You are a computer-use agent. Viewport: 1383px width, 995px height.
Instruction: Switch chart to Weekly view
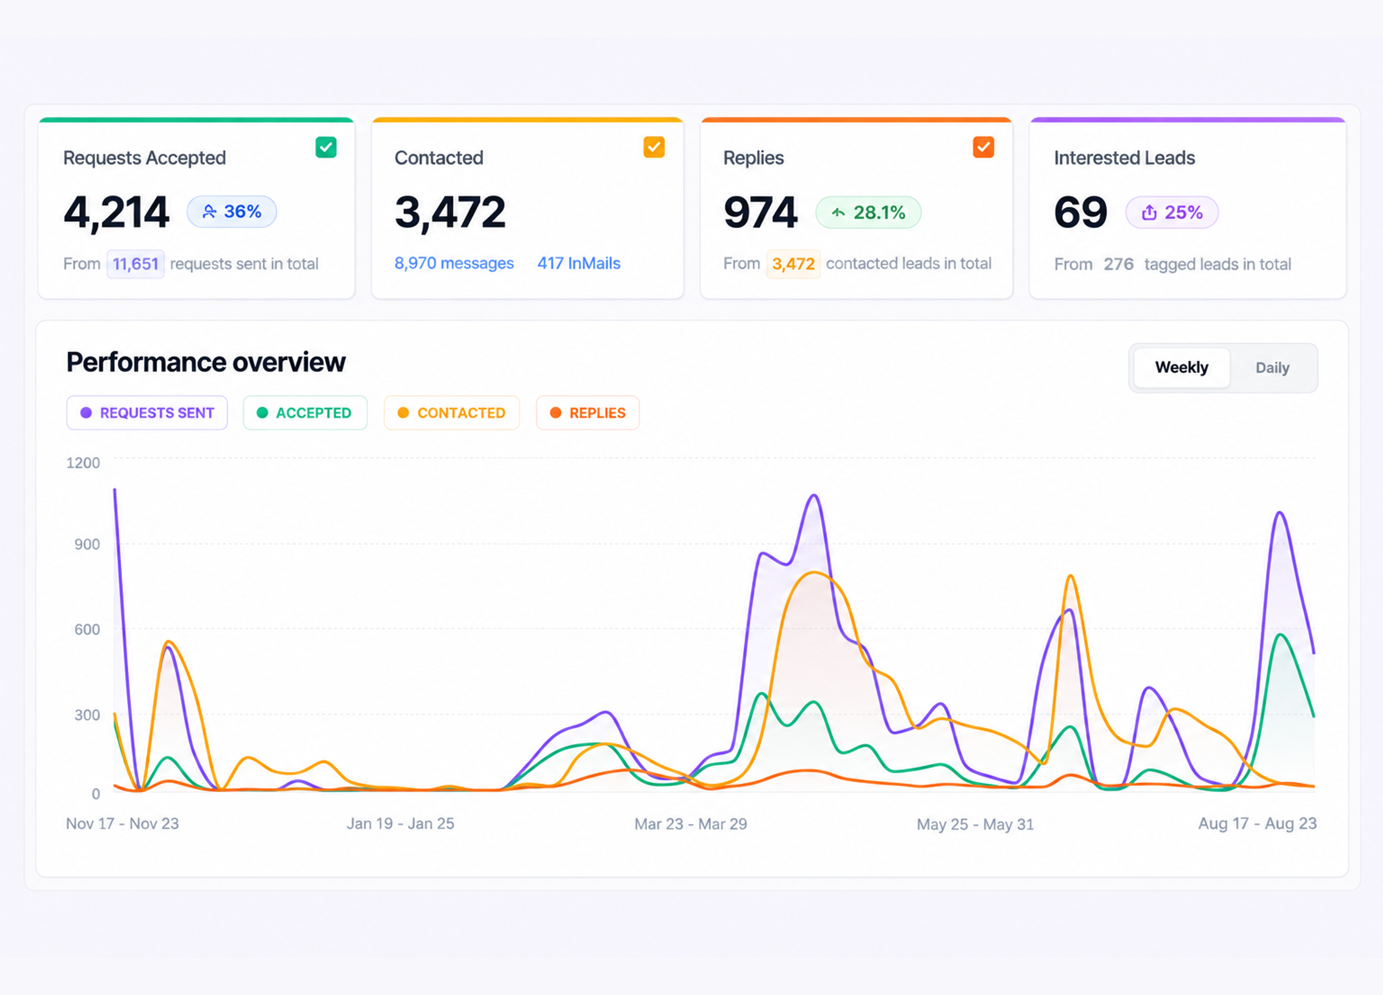coord(1181,368)
